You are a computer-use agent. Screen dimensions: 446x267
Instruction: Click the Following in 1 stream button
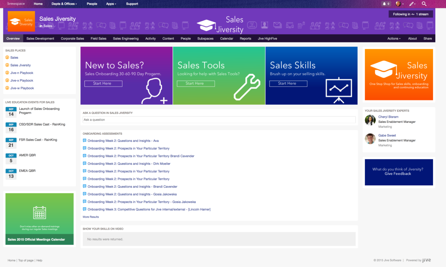(x=410, y=14)
